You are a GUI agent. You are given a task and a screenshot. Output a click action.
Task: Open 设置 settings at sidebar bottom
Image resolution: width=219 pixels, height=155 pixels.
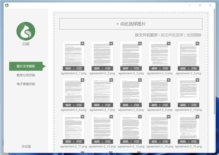[26, 146]
